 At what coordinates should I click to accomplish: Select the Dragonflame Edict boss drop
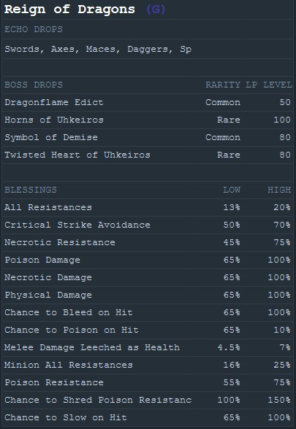click(54, 102)
